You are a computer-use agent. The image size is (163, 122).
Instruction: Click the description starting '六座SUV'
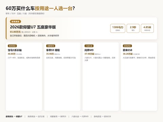(x=100, y=59)
